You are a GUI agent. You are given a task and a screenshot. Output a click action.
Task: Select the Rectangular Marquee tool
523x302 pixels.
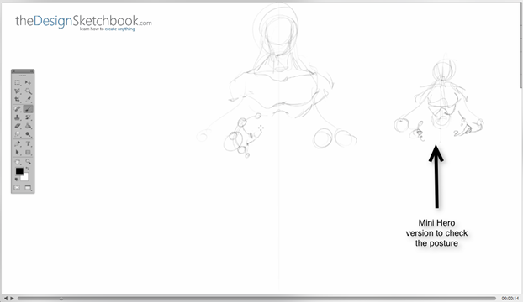18,82
